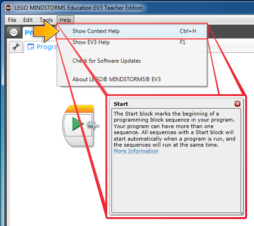Follow the More Information link
This screenshot has width=254, height=226.
coord(136,151)
